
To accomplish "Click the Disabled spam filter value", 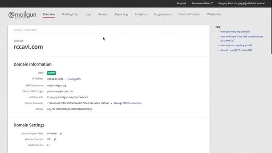I will (52, 133).
